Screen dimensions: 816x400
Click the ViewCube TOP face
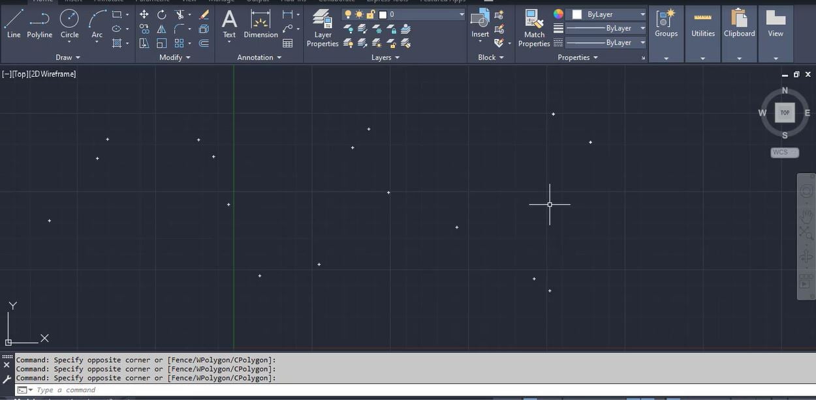(785, 113)
